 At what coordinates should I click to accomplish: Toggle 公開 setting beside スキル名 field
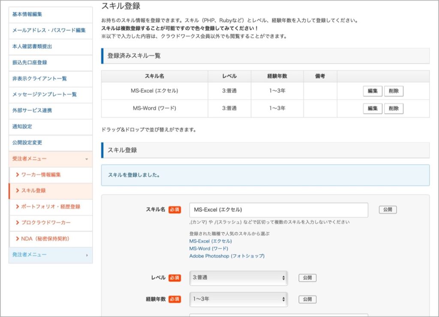(x=388, y=210)
